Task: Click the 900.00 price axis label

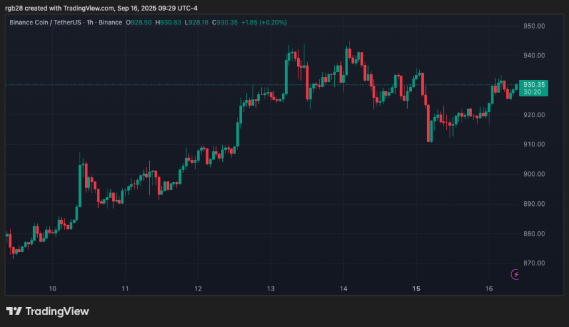Action: (534, 174)
